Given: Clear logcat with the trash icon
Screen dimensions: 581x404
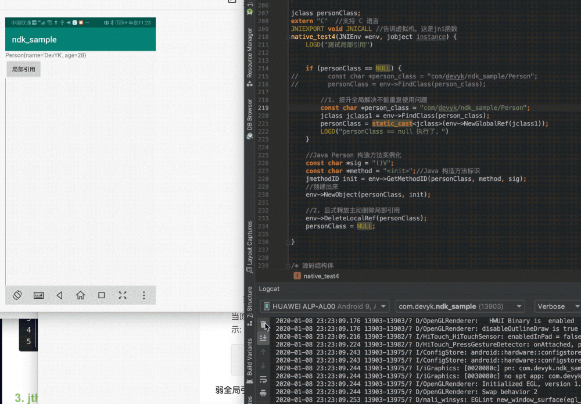Looking at the screenshot, I should click(263, 324).
